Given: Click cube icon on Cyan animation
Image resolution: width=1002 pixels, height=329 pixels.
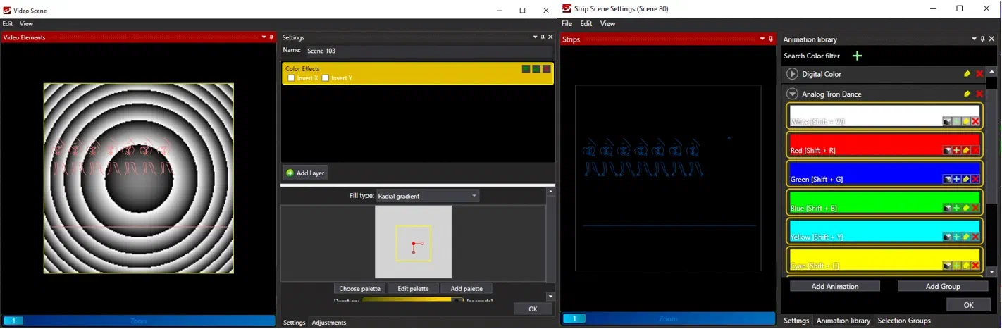Looking at the screenshot, I should [947, 266].
